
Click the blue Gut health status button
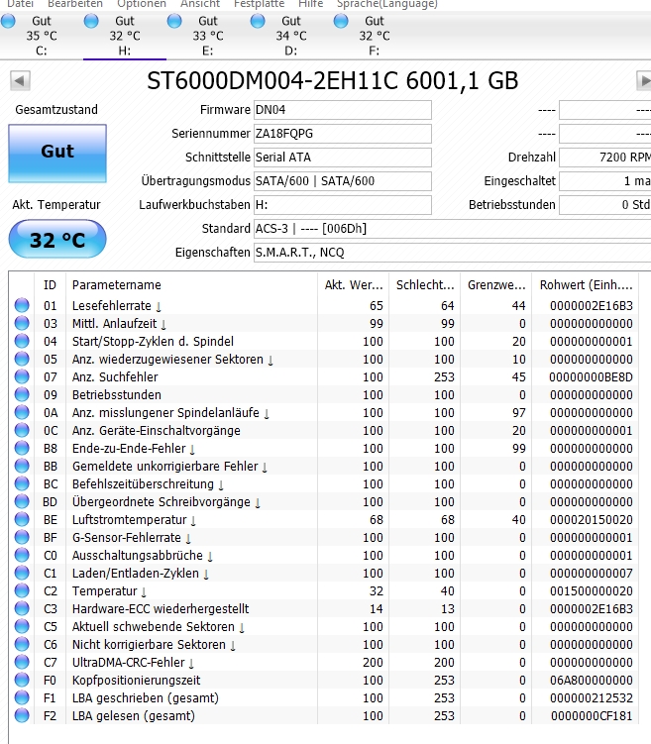point(57,154)
